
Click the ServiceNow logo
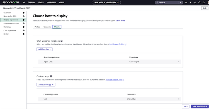[x=11, y=2]
